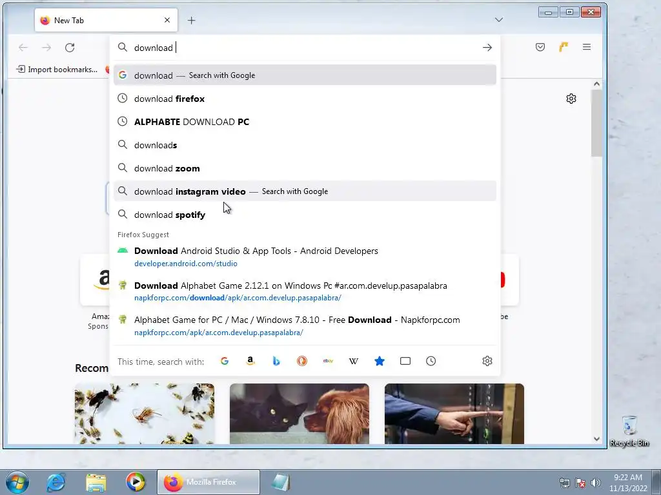Search this time with Amazon

click(250, 361)
